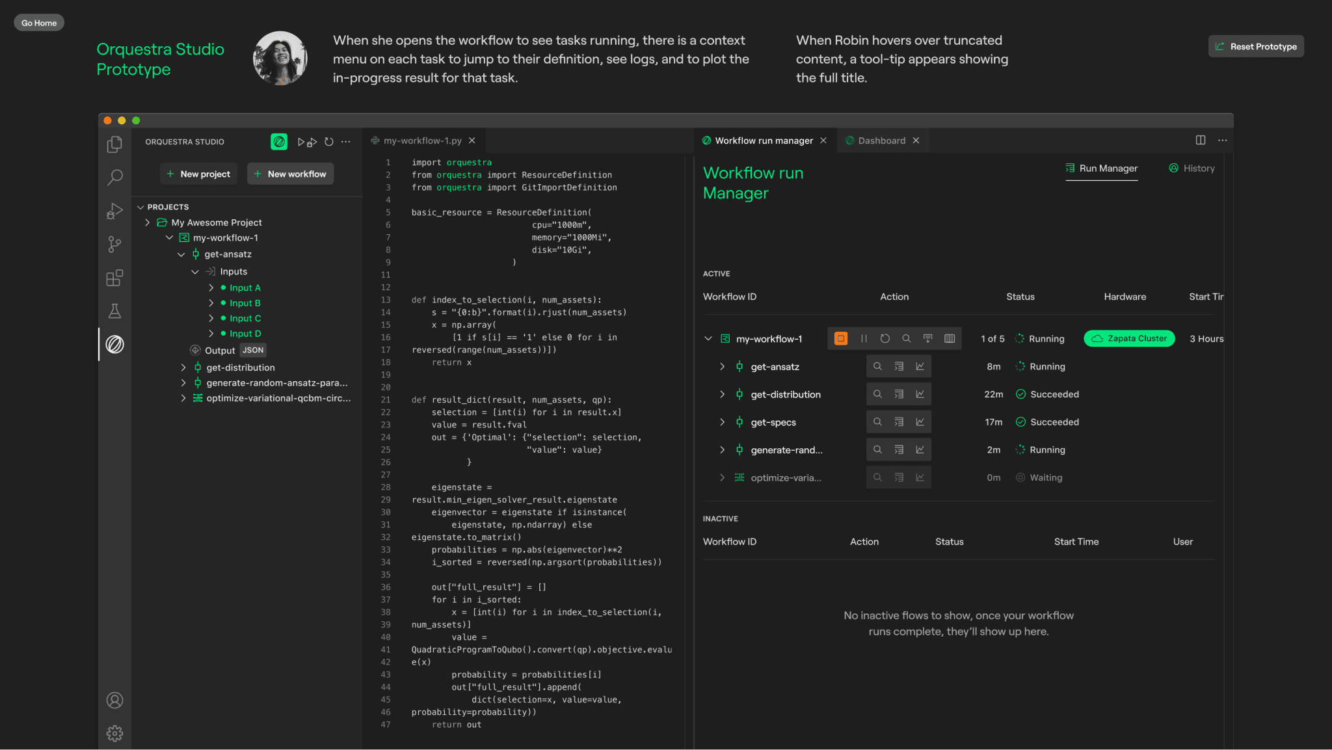Pause the my-workflow-1 run
The width and height of the screenshot is (1332, 750).
[x=864, y=338]
